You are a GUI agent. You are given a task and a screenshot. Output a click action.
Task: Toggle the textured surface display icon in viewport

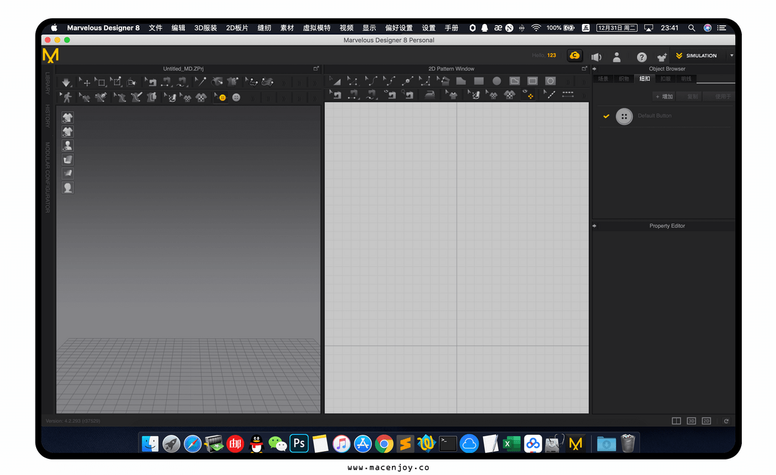click(x=67, y=160)
